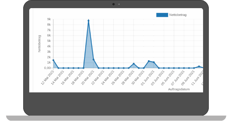This screenshot has width=232, height=121.
Task: Toggle the Nettobetrag series via legend label
Action: coord(178,15)
